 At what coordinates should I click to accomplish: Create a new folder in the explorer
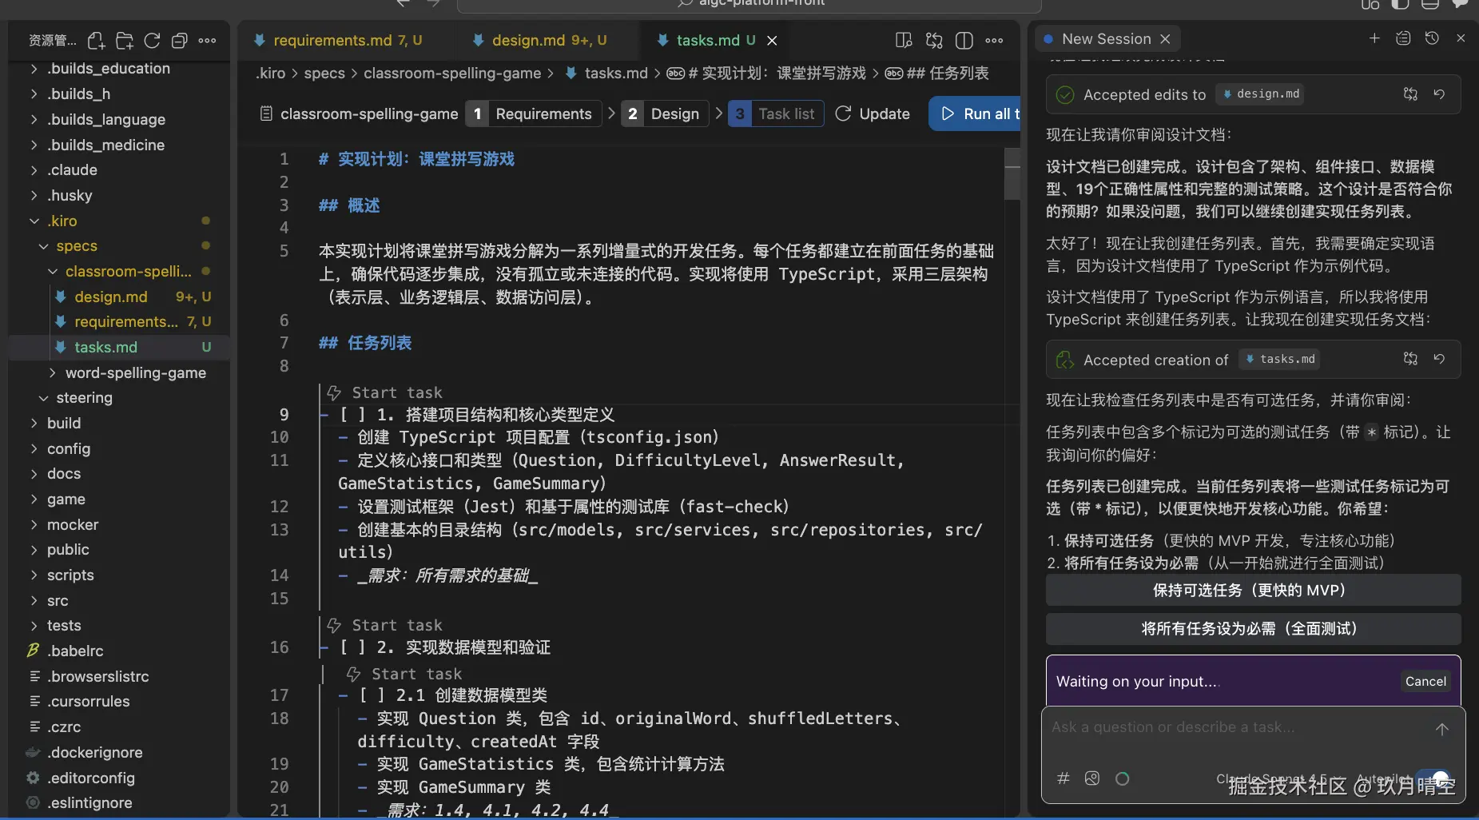(x=125, y=40)
